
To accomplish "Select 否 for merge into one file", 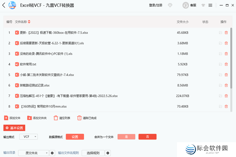I will pyautogui.click(x=147, y=137).
